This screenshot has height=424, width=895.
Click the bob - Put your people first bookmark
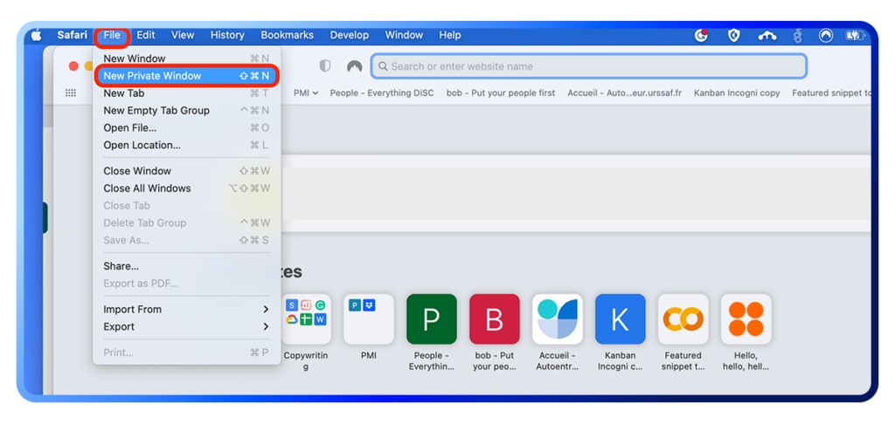click(500, 93)
